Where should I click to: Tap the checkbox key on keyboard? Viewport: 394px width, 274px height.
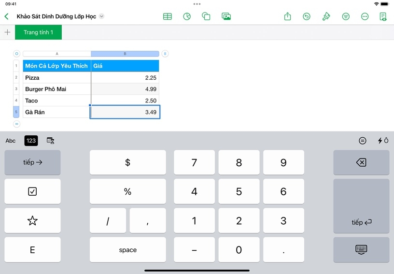pos(32,191)
